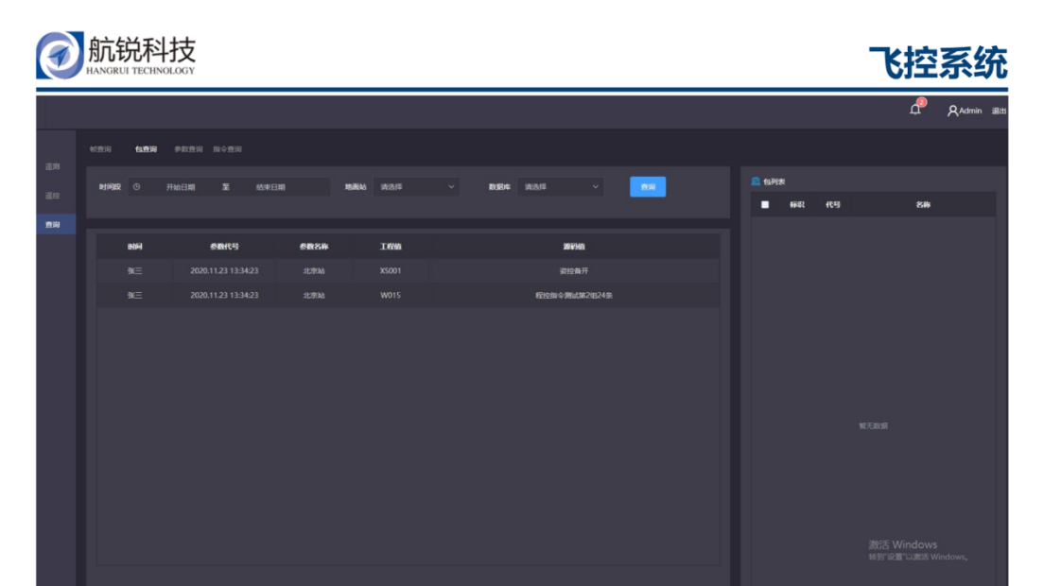Expand the 数据库 chevron arrow
The height and width of the screenshot is (586, 1044).
click(x=596, y=187)
